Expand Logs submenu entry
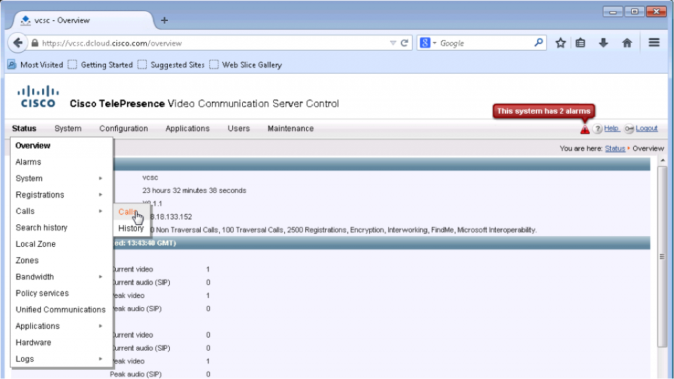This screenshot has height=379, width=674. point(61,359)
